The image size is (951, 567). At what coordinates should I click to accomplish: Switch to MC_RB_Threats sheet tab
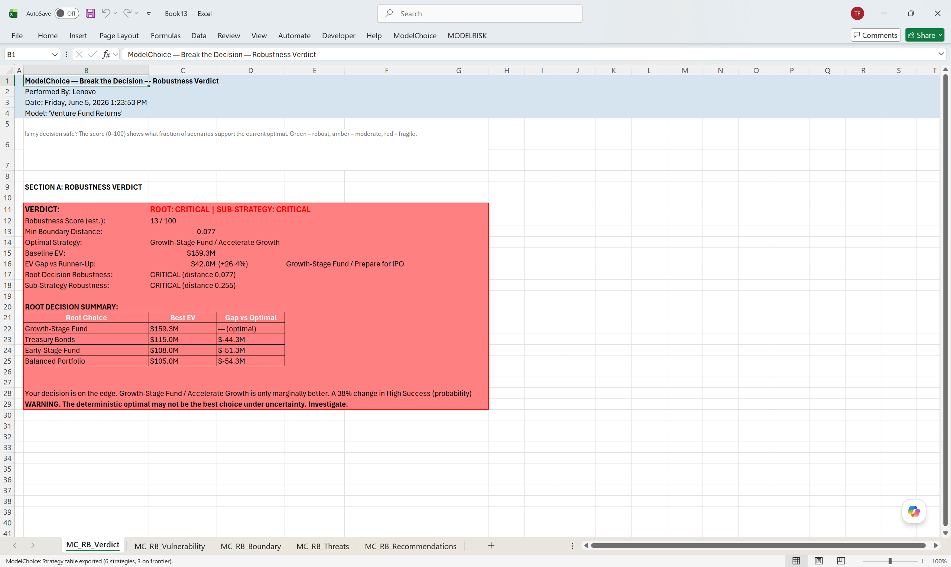323,546
